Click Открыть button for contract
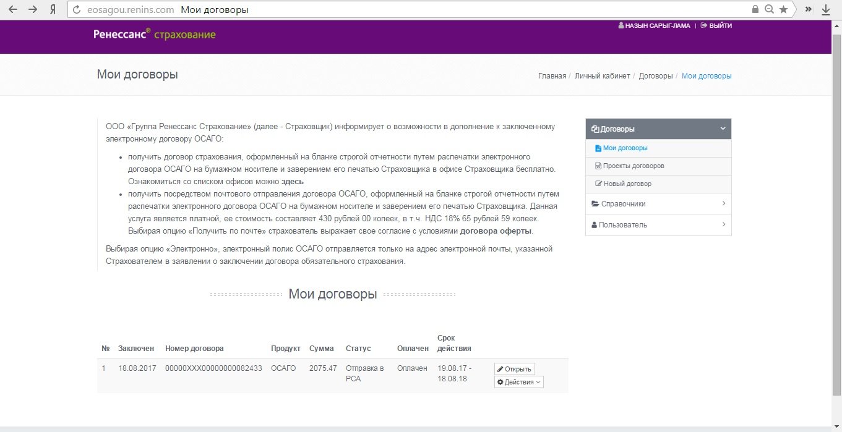The width and height of the screenshot is (842, 432). tap(514, 369)
